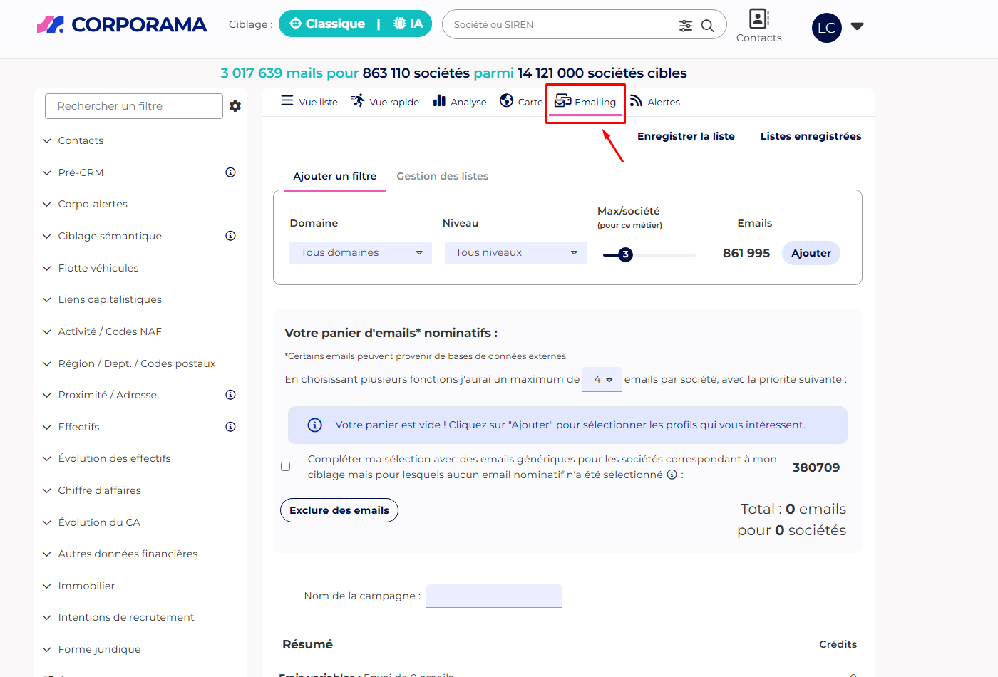Screen dimensions: 998x677
Task: Switch targeting to Classique mode
Action: point(328,24)
